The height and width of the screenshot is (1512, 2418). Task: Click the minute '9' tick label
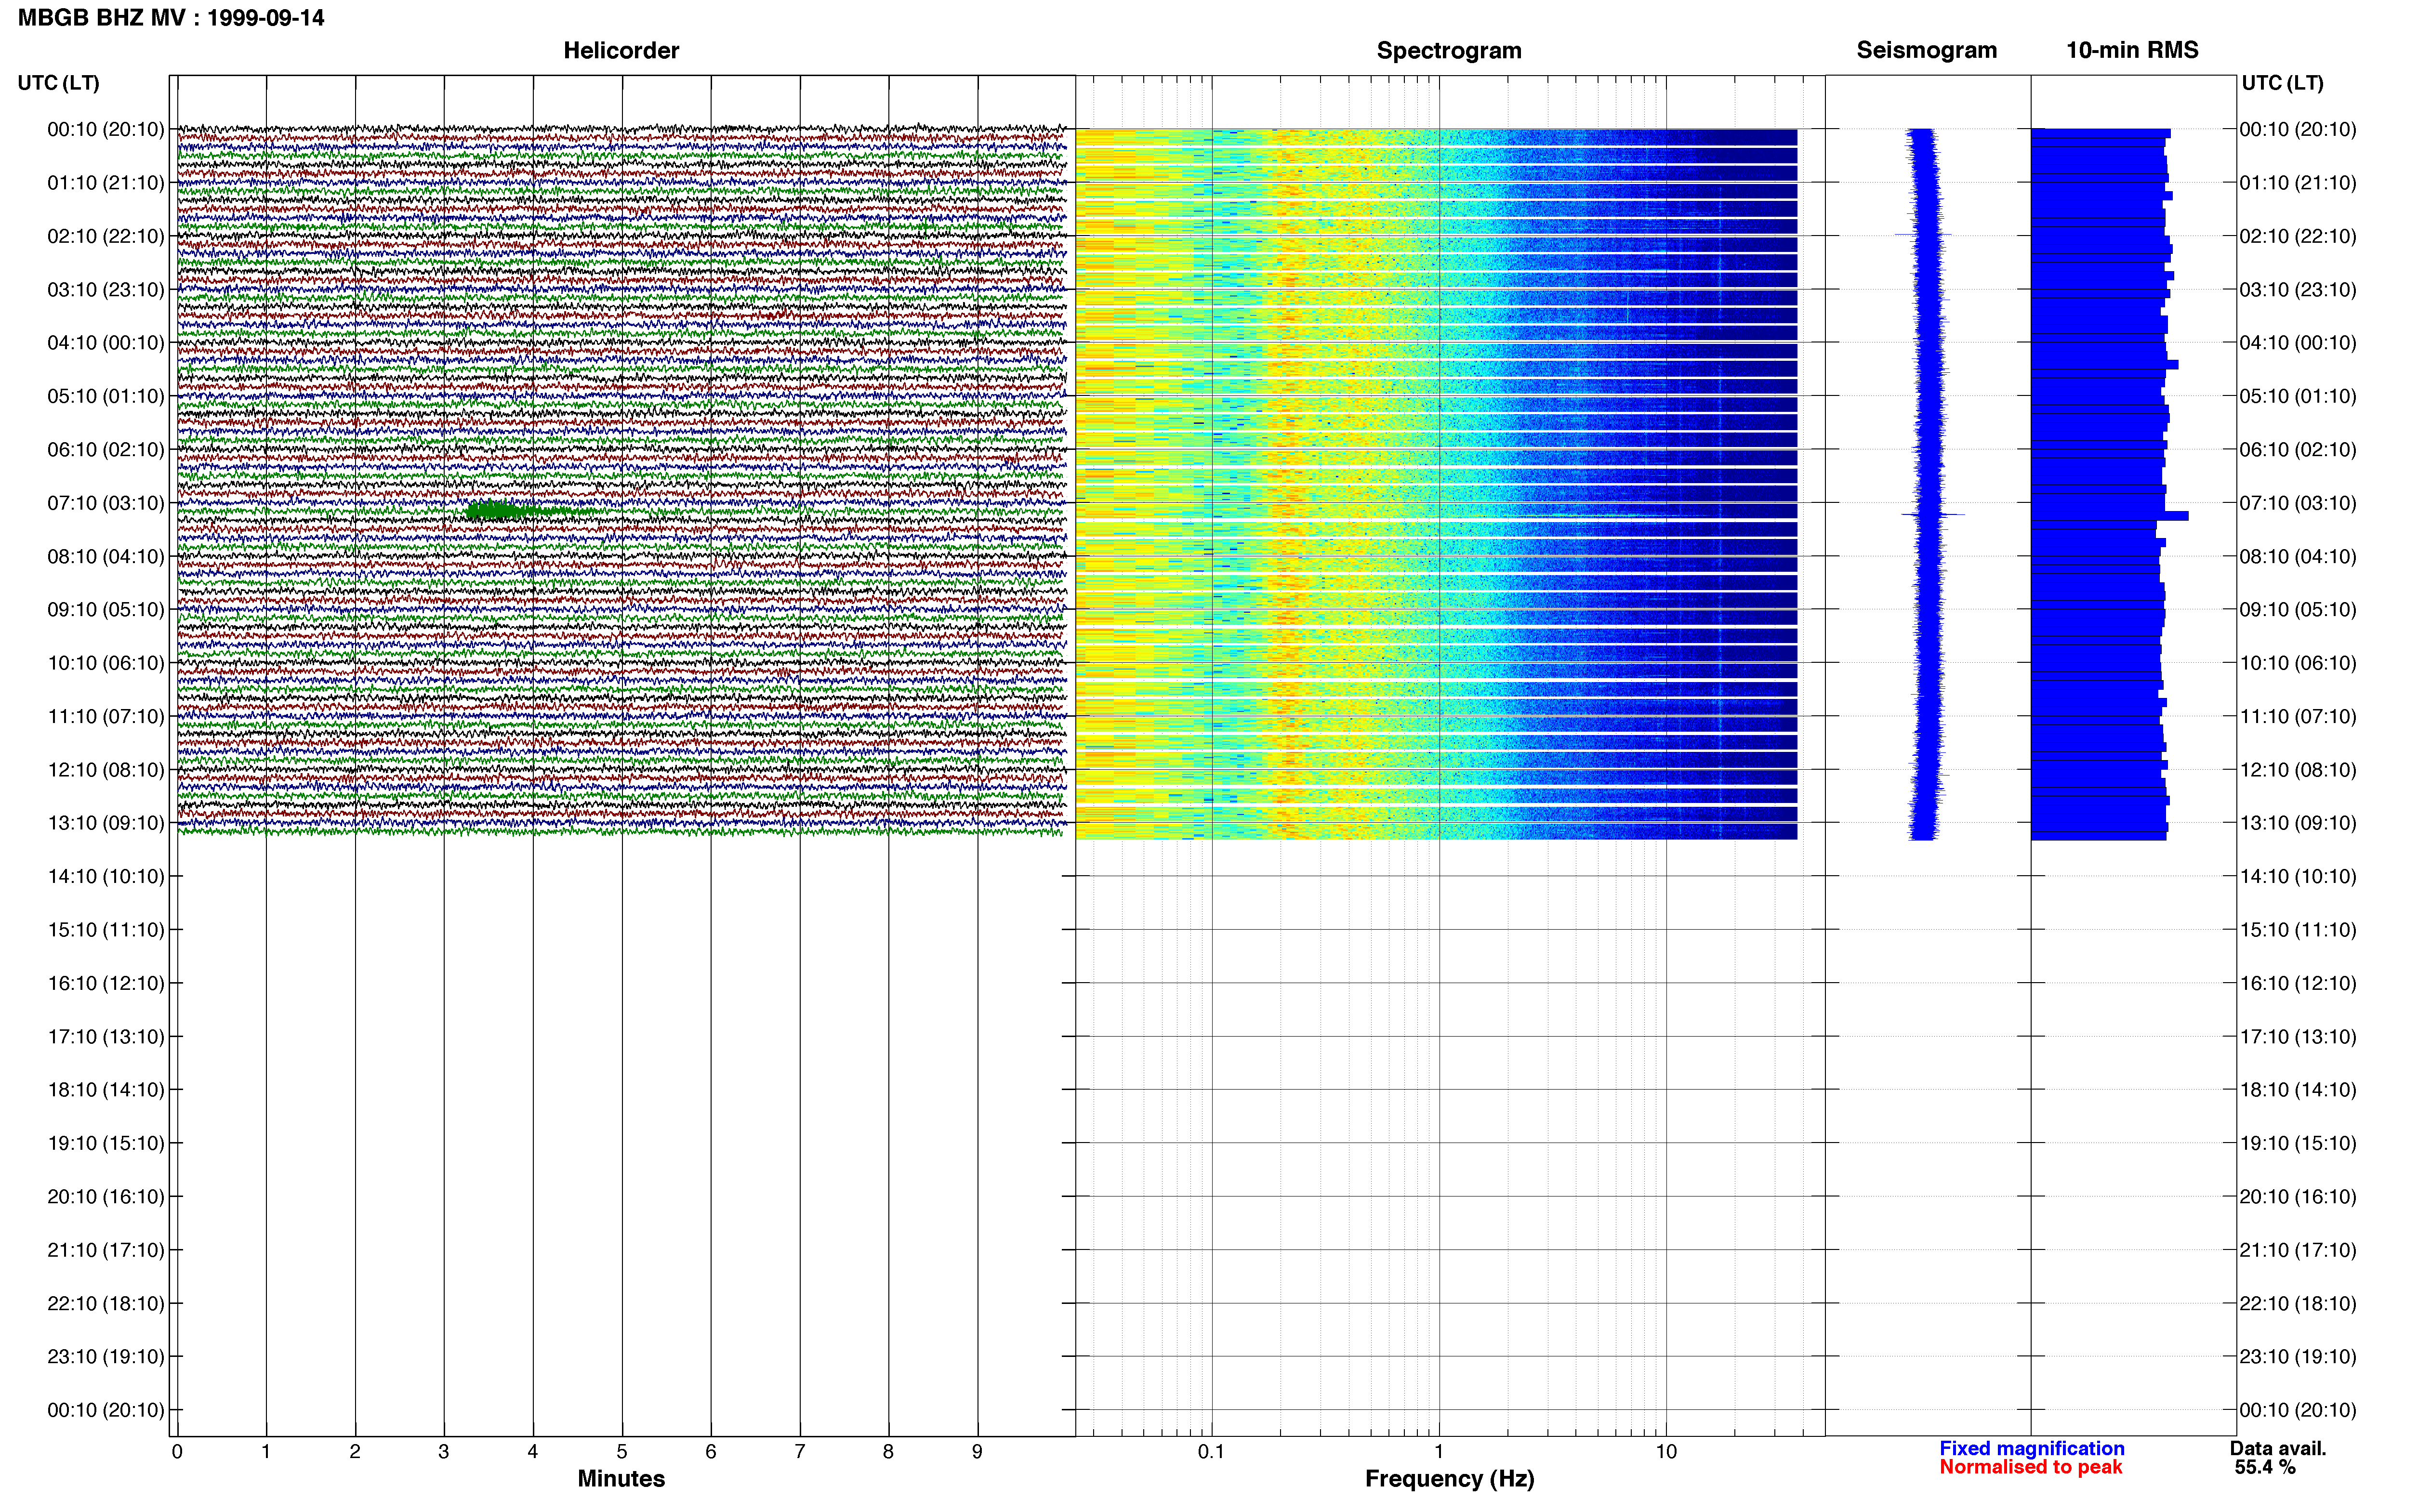977,1451
